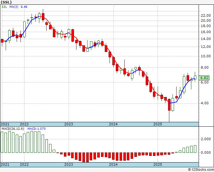Click the 2.000 MACD axis label
This screenshot has height=172, width=214.
(206, 139)
